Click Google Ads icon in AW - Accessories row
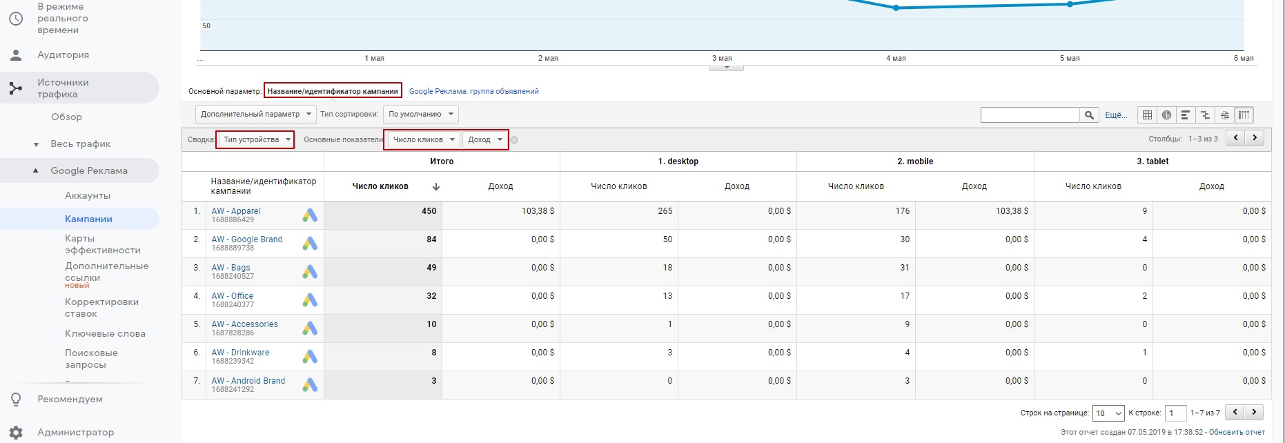The height and width of the screenshot is (443, 1285). tap(310, 328)
